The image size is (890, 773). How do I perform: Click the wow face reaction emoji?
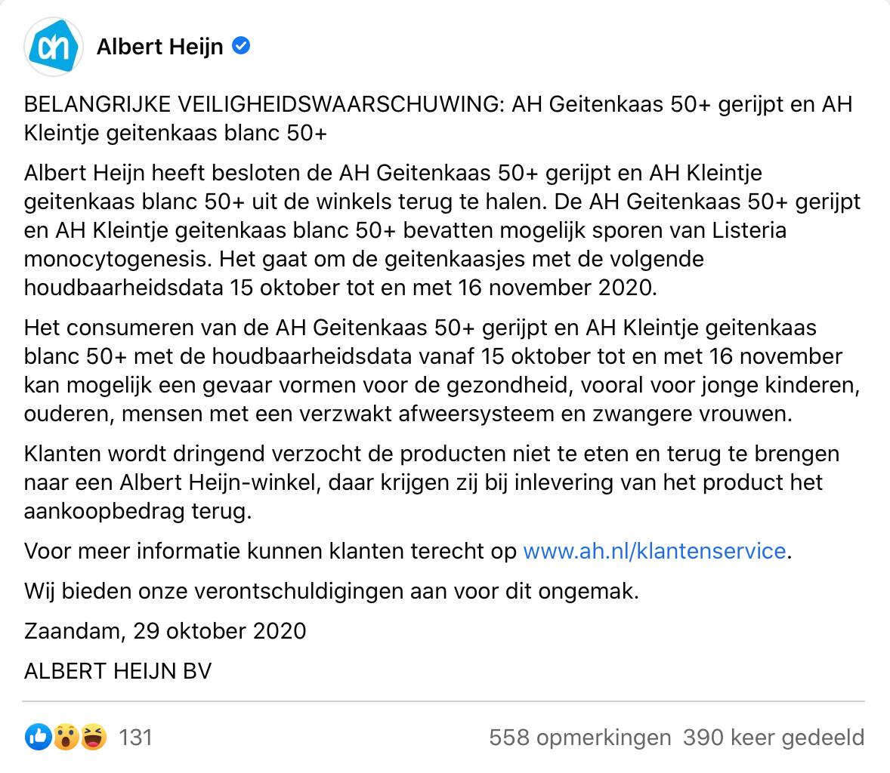point(65,737)
